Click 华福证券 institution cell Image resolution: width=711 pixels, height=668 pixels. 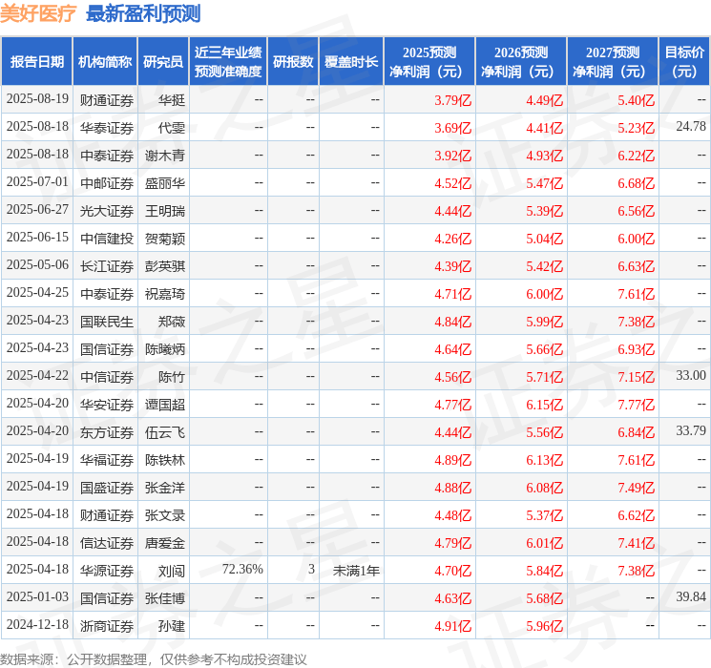107,459
